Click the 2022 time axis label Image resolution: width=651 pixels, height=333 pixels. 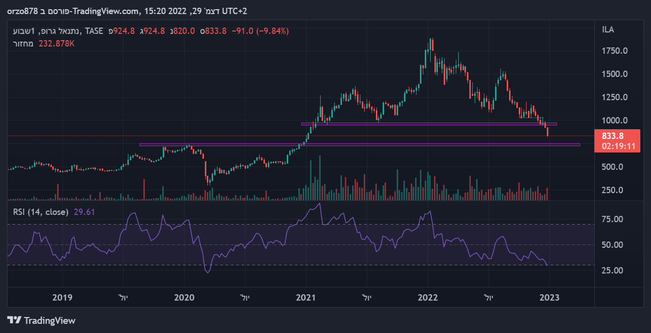[x=428, y=298]
